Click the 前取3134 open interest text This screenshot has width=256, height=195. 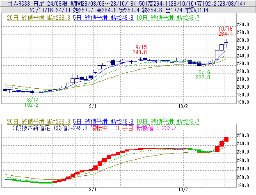(x=197, y=10)
